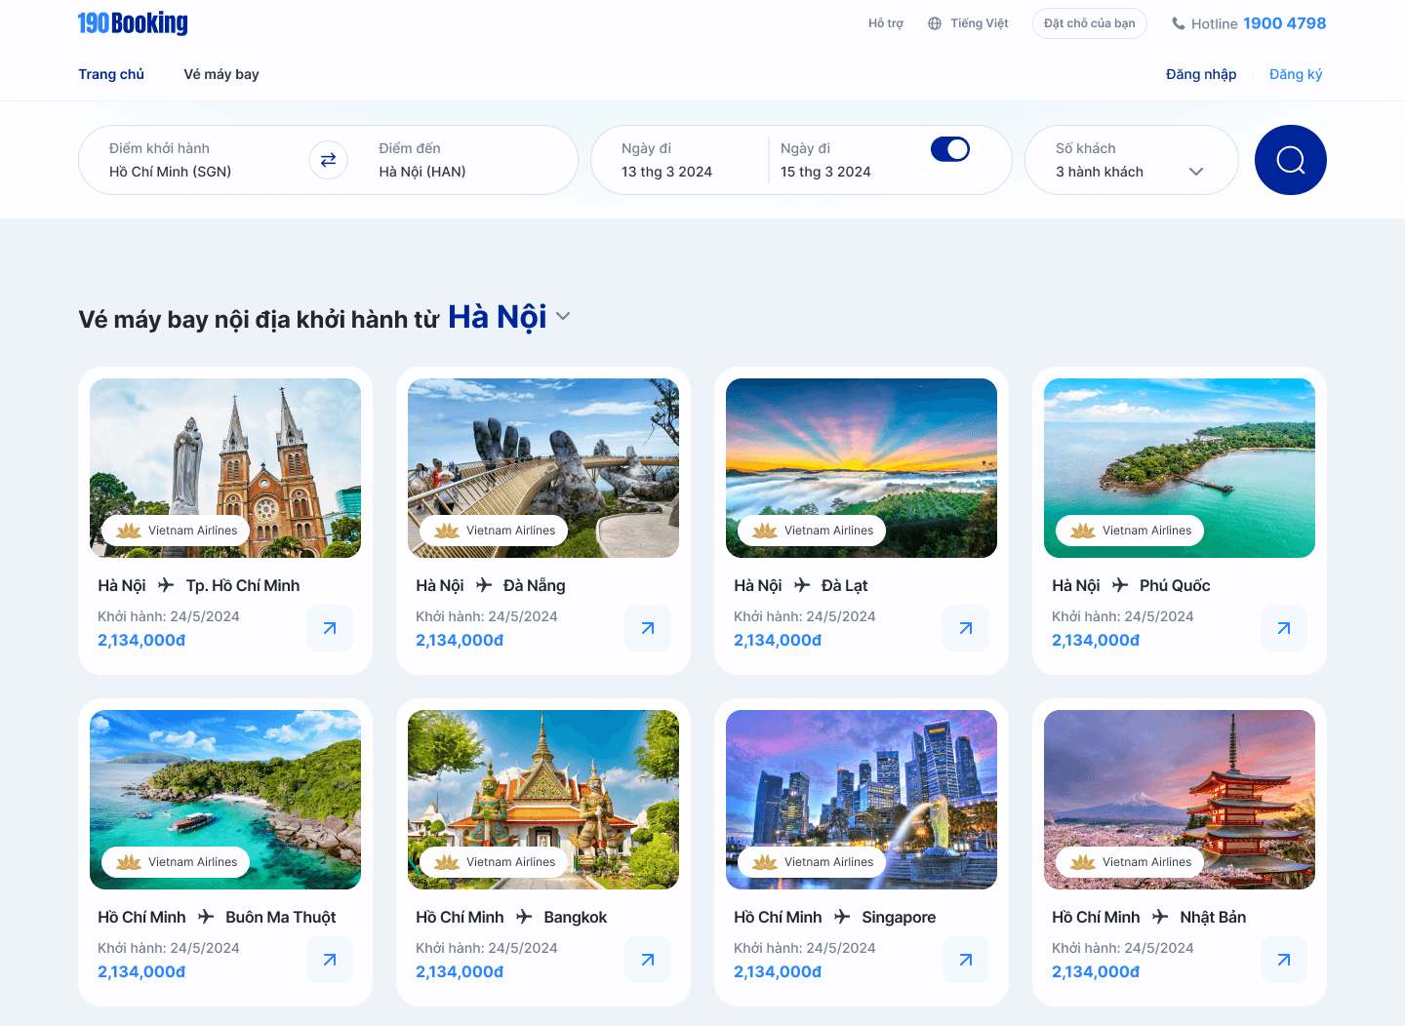Open the Hà Nội to Tp. Hồ Chí Minh arrow icon

[330, 628]
